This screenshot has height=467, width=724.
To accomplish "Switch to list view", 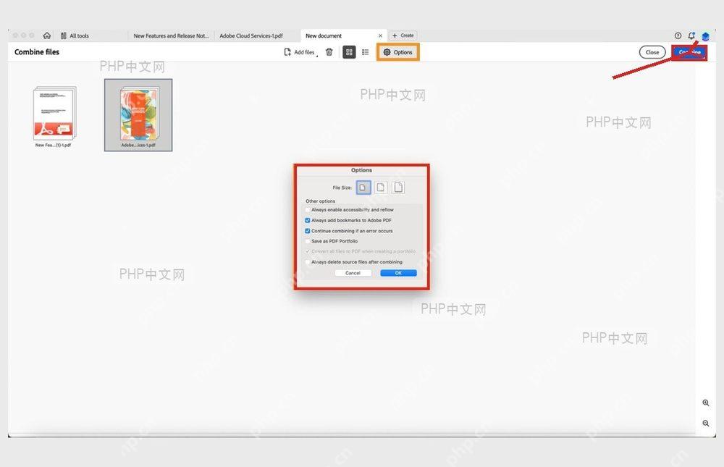I will tap(365, 52).
